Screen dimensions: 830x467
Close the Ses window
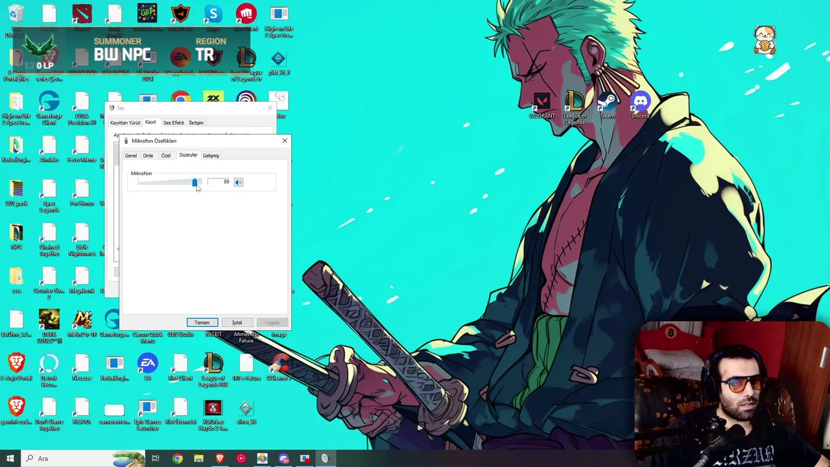pos(270,108)
